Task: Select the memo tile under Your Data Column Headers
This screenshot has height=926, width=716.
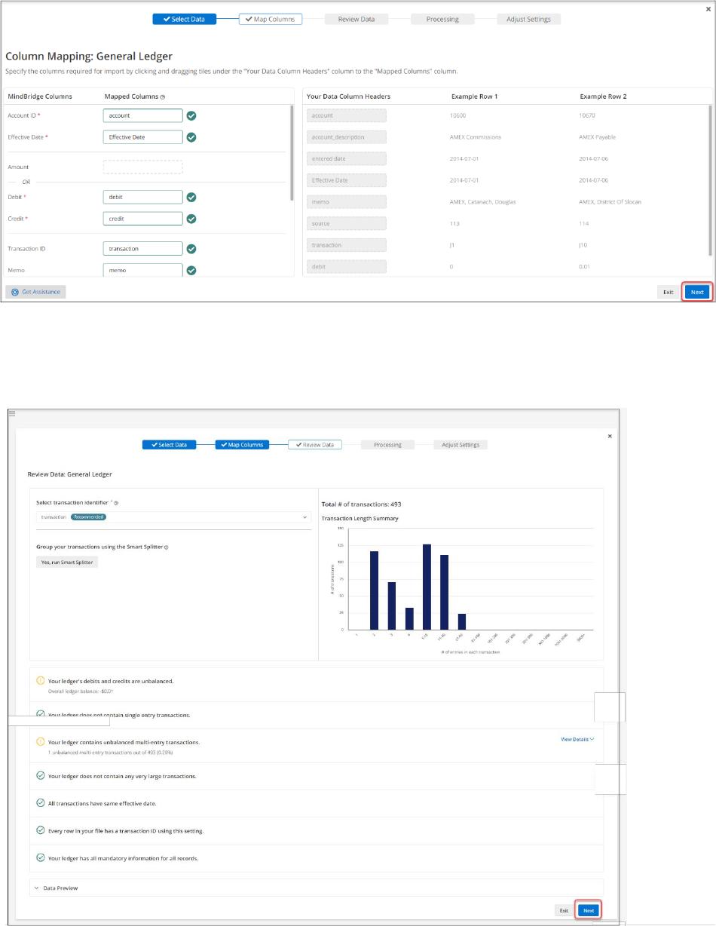Action: 347,202
